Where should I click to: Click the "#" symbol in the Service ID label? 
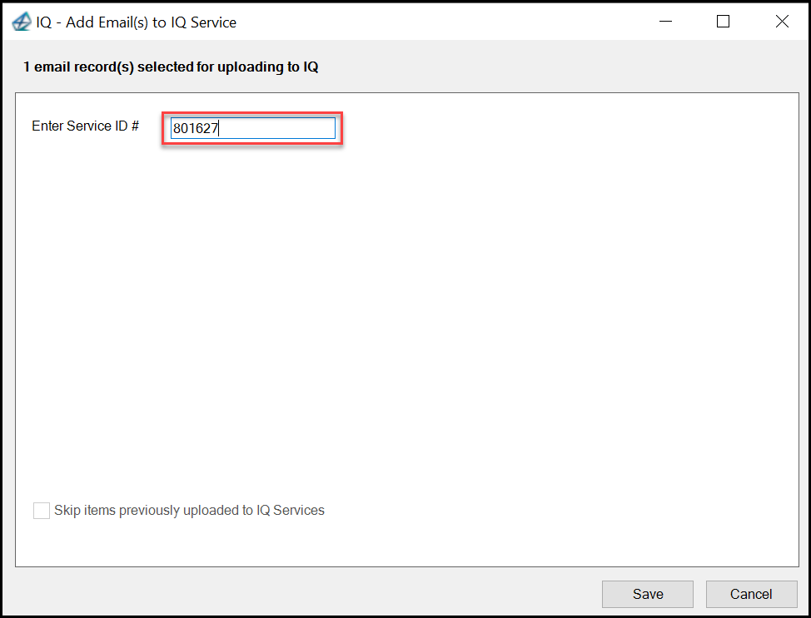pyautogui.click(x=135, y=126)
